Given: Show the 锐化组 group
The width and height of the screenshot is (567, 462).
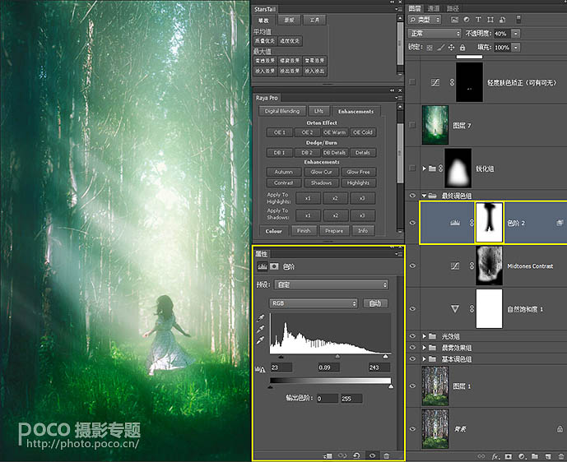Looking at the screenshot, I should pos(411,168).
